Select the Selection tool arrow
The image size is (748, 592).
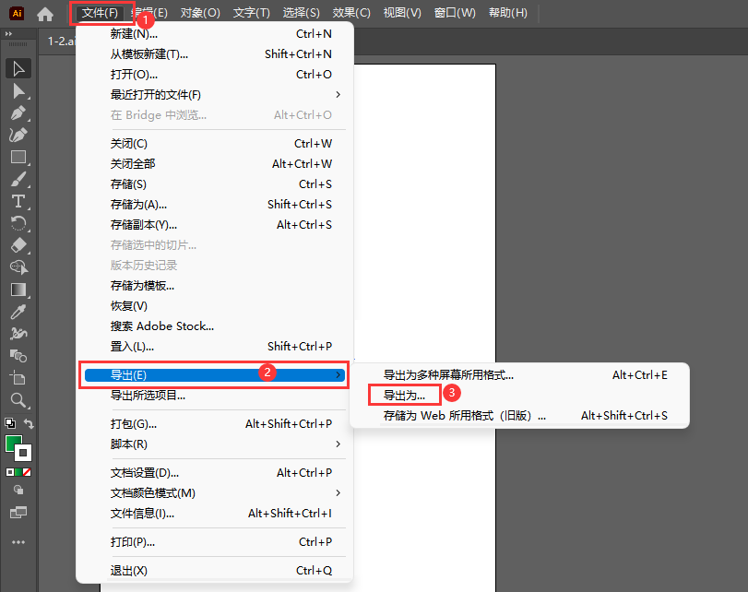(18, 68)
